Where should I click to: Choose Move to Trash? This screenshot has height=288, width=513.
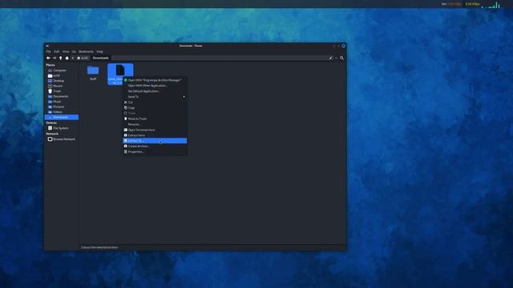pyautogui.click(x=155, y=119)
